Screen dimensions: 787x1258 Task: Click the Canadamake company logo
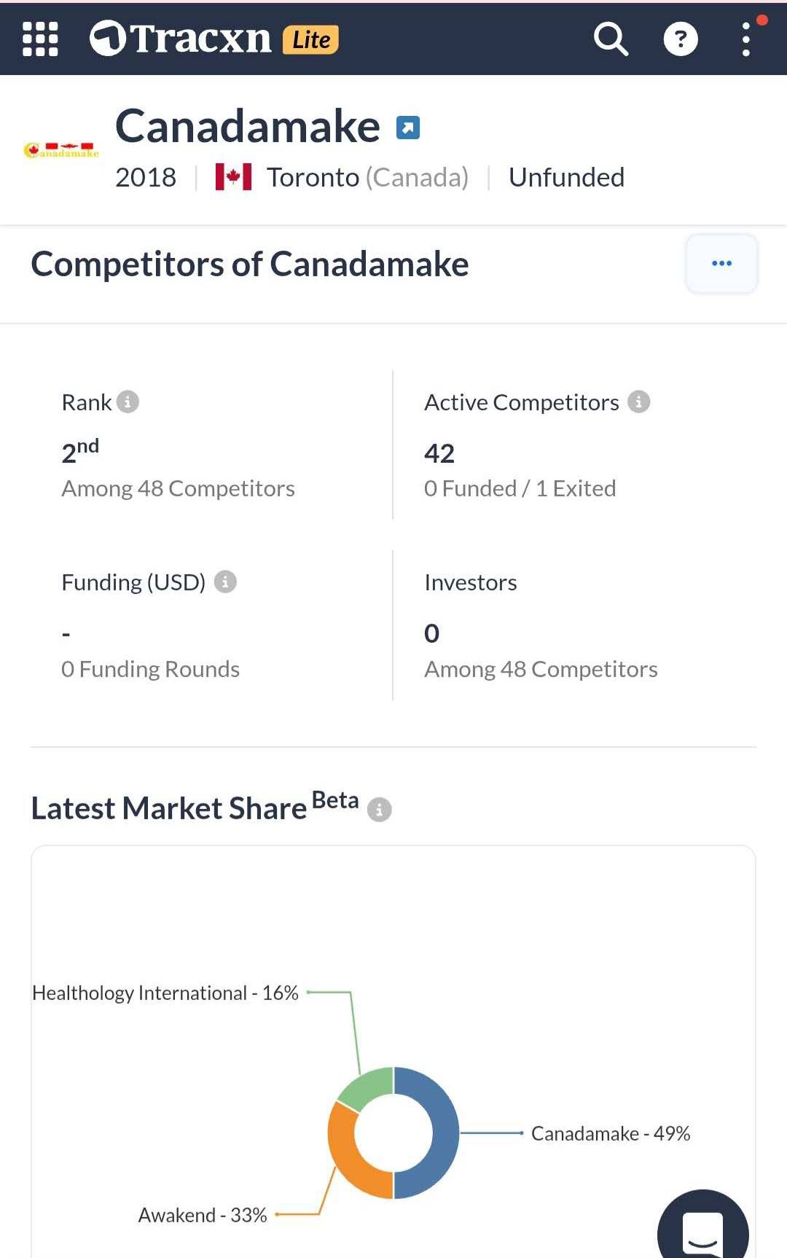[61, 150]
